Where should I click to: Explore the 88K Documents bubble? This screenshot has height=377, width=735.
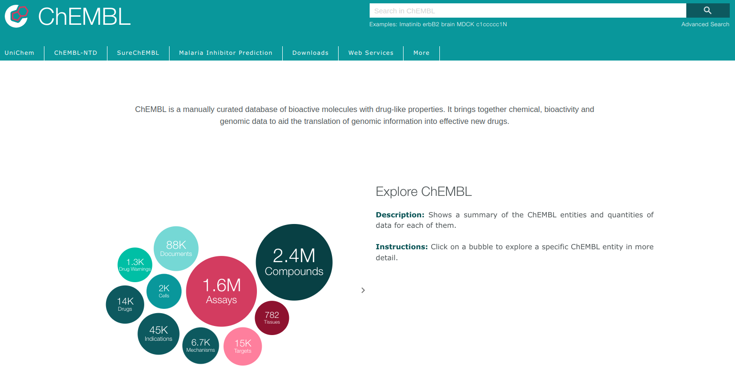tap(176, 248)
